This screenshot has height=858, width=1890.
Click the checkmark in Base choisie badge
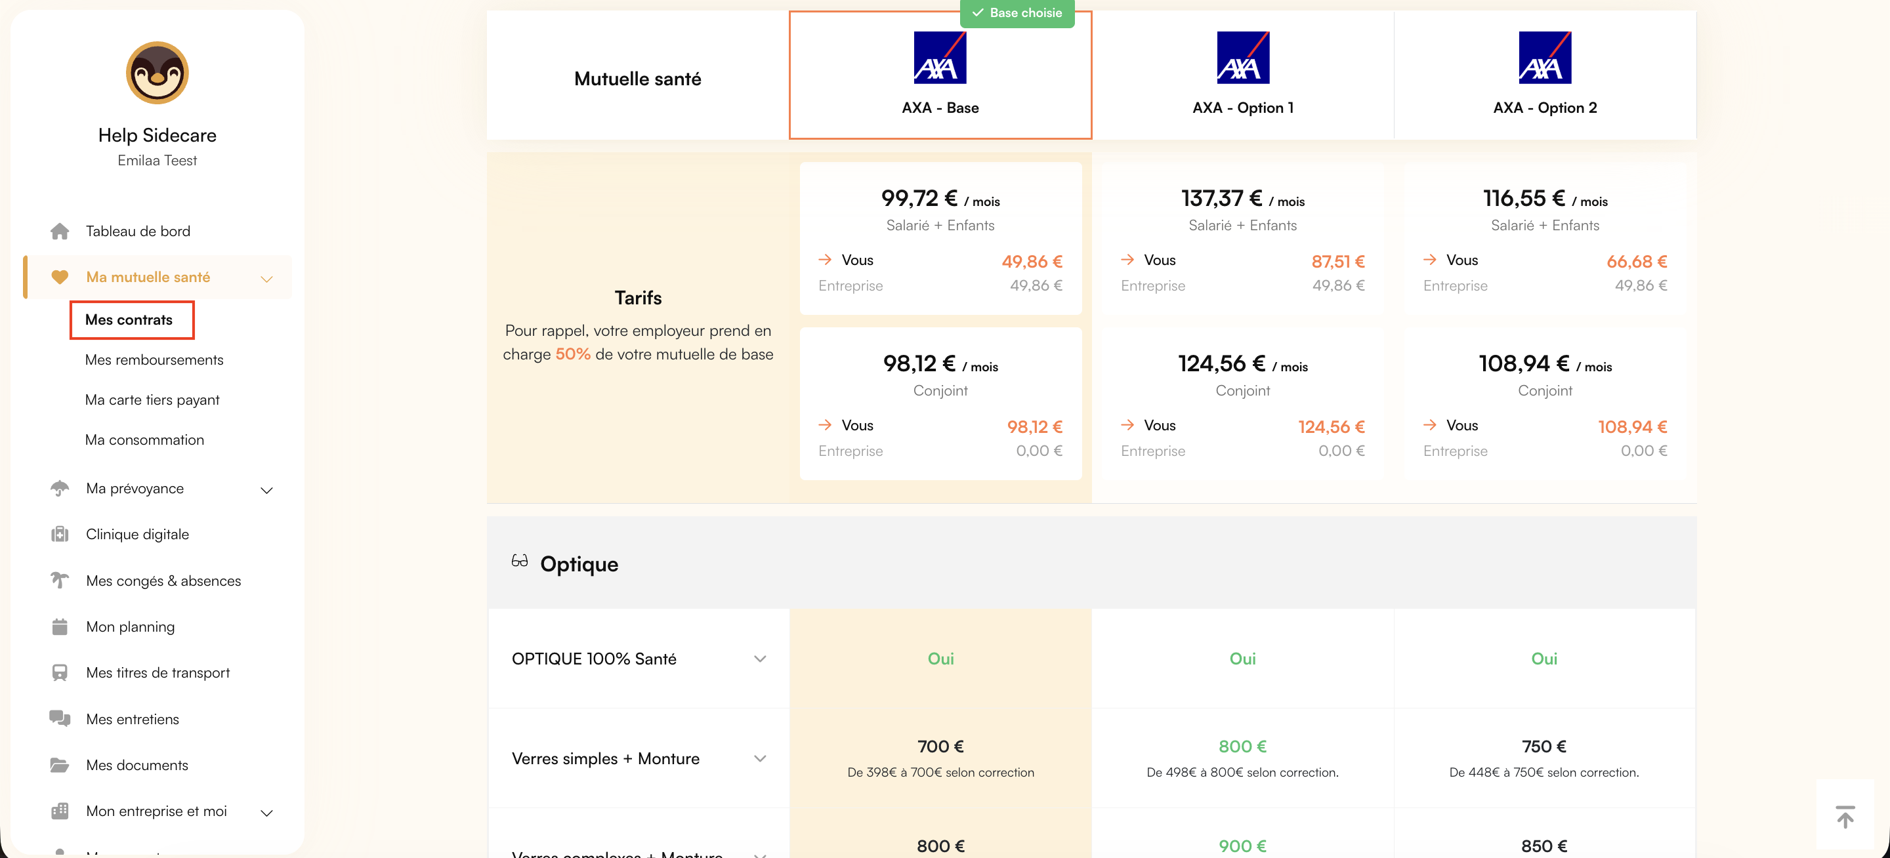pos(978,12)
